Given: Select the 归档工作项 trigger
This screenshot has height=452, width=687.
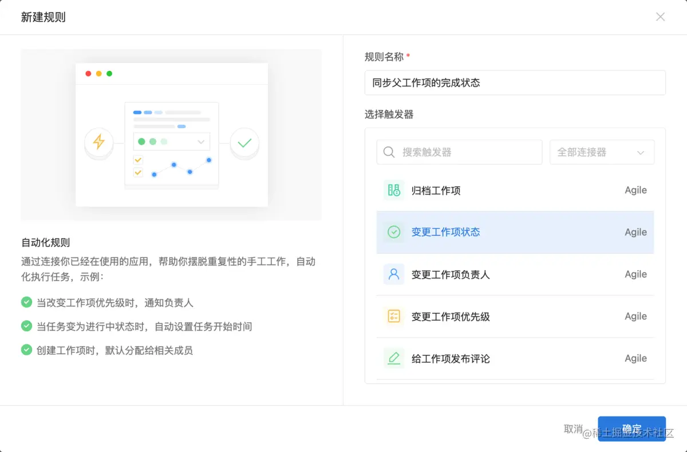Looking at the screenshot, I should [515, 191].
